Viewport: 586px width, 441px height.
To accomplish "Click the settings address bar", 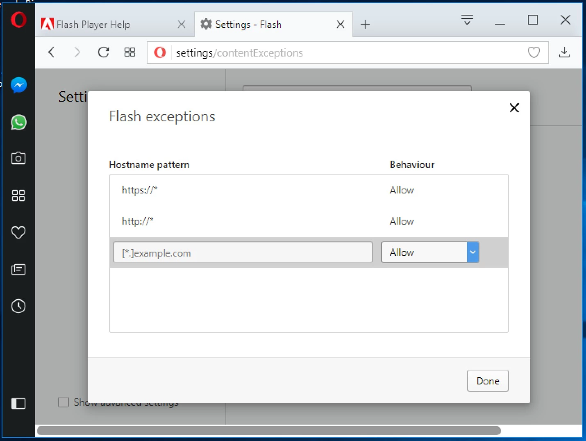I will coord(348,52).
